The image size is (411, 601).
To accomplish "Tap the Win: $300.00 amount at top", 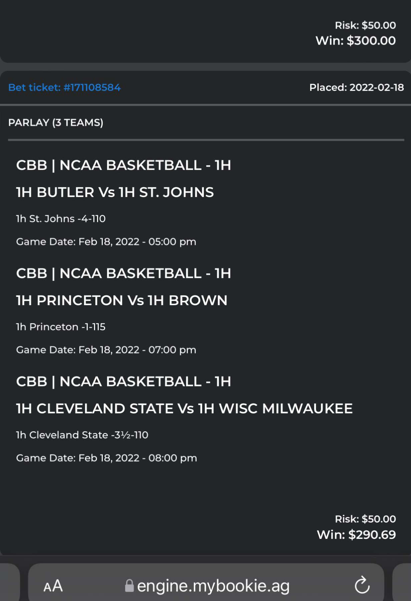I will tap(356, 40).
